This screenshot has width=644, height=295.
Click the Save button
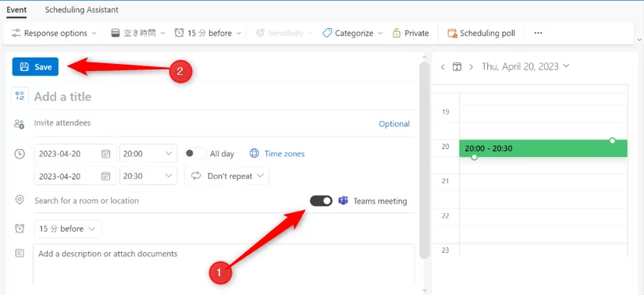point(35,67)
